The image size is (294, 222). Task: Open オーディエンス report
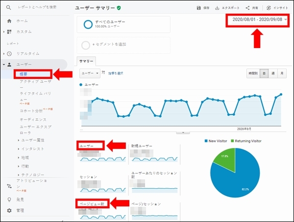tap(33, 120)
